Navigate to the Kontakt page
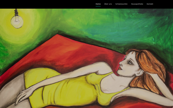The width and height of the screenshot is (173, 108). click(x=150, y=4)
